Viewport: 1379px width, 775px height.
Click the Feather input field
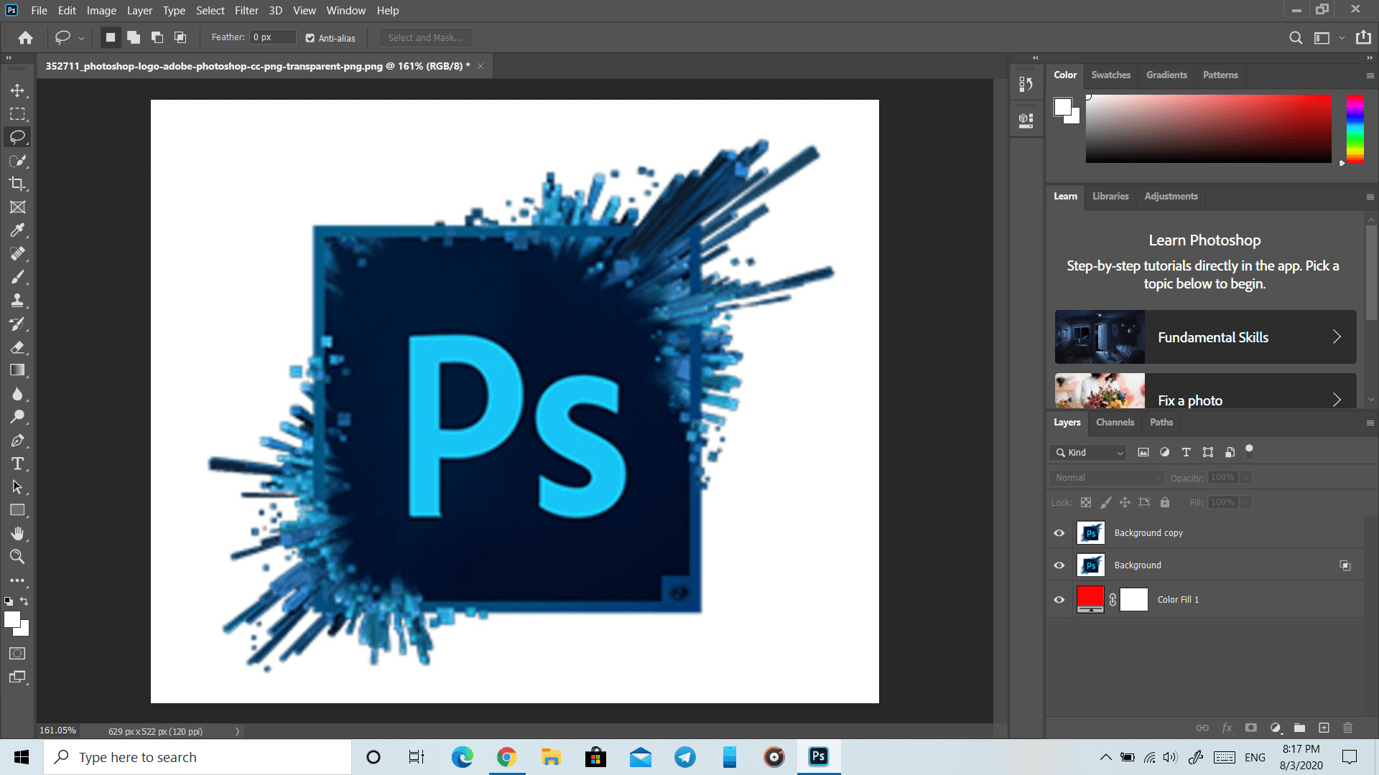pyautogui.click(x=272, y=37)
